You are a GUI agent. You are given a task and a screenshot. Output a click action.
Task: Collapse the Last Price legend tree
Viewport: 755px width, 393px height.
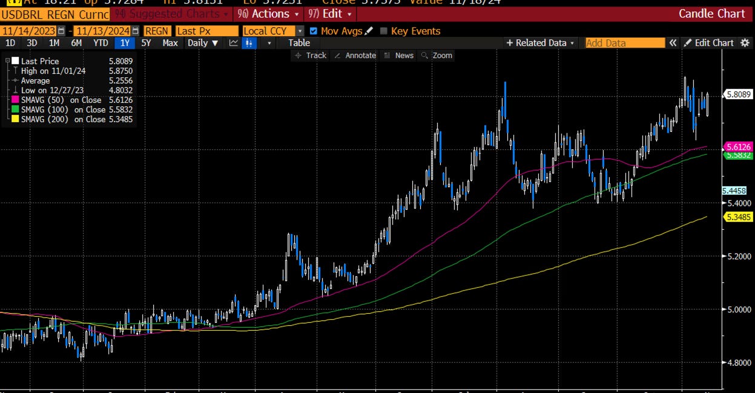pos(6,61)
